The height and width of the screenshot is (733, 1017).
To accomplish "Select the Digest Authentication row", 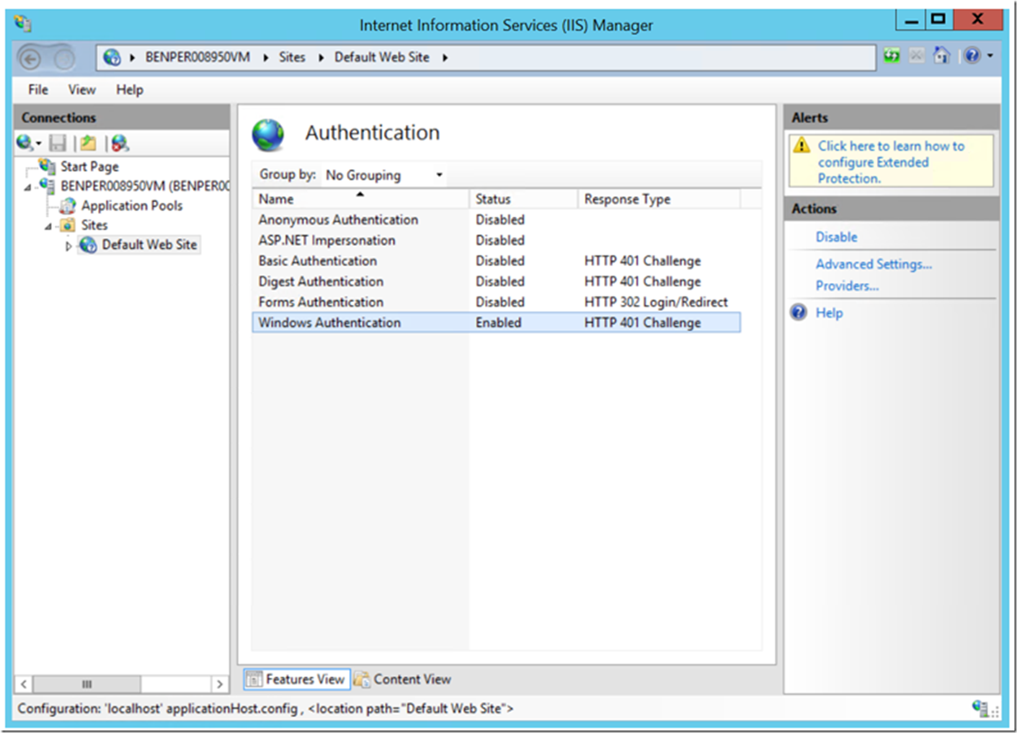I will 496,281.
